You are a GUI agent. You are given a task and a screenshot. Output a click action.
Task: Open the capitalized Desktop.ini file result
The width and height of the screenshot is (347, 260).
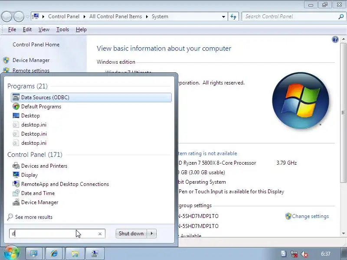pos(91,134)
